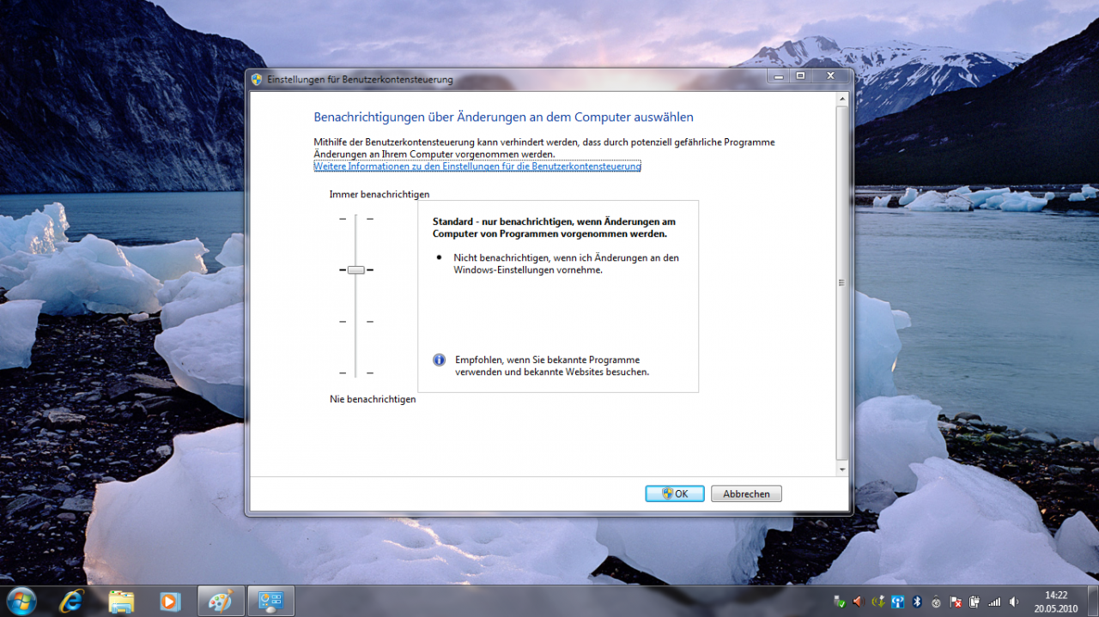The image size is (1099, 617).
Task: Open Windows Explorer folder on taskbar
Action: click(121, 601)
